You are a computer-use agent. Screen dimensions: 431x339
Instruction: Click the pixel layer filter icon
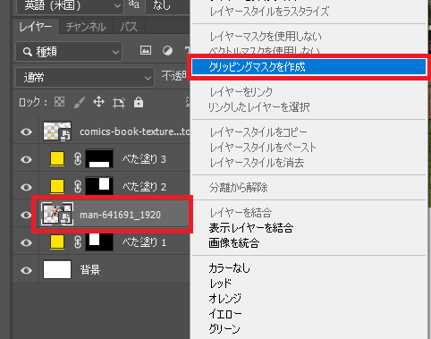[x=146, y=50]
